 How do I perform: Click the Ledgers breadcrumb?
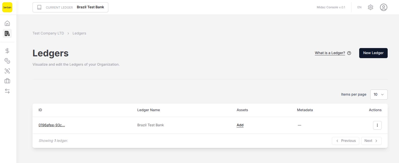79,33
